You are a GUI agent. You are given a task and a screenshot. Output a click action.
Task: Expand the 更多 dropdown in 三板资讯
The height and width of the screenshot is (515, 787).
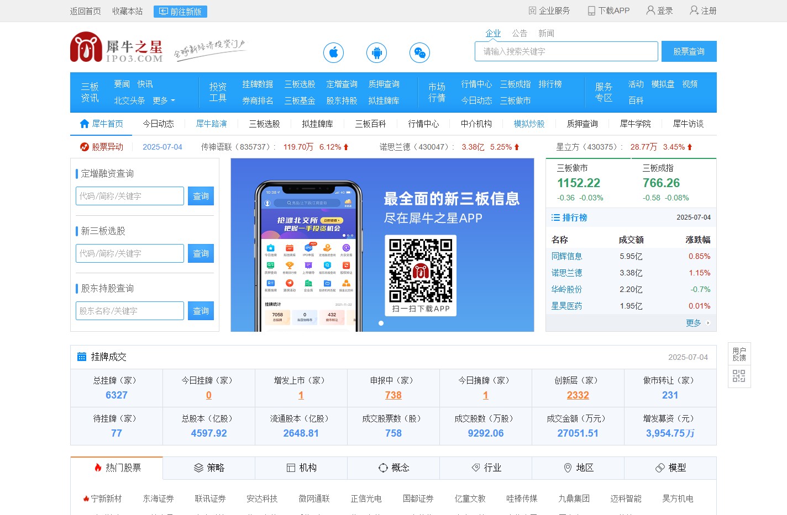pyautogui.click(x=164, y=100)
